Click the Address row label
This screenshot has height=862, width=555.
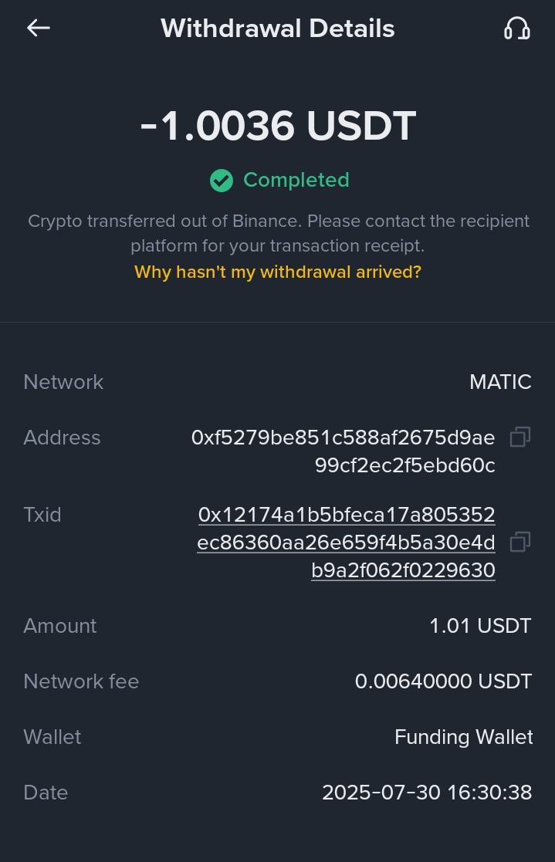pos(62,438)
